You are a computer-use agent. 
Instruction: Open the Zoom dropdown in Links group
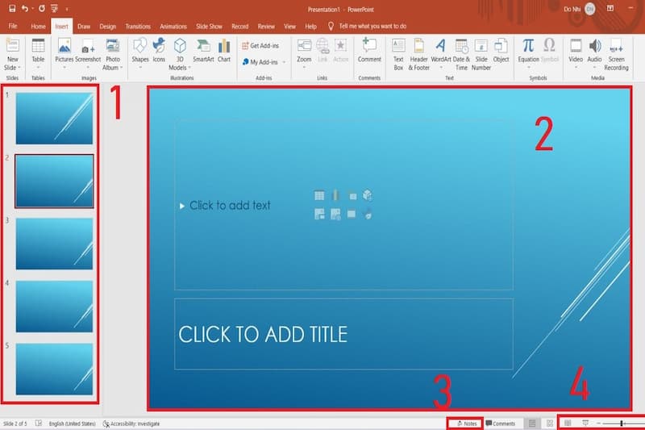[x=304, y=68]
